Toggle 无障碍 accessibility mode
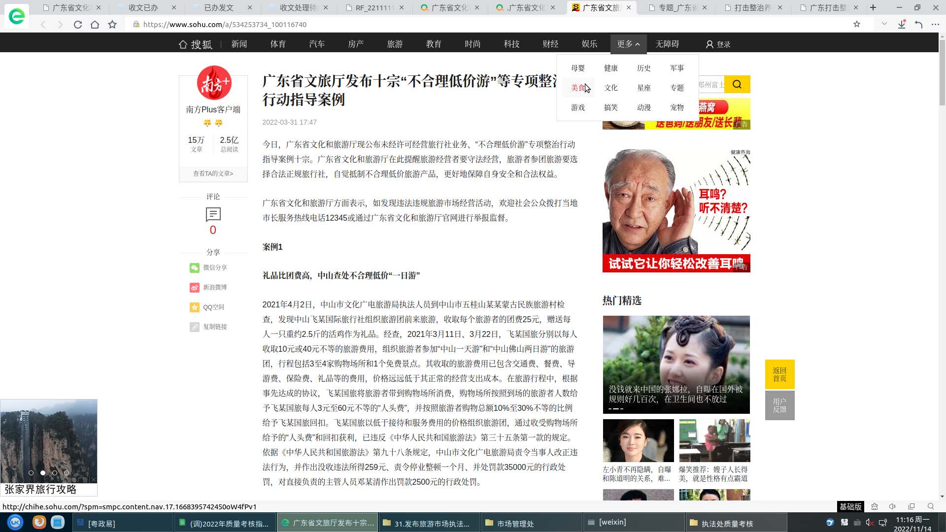The image size is (946, 532). pos(667,44)
